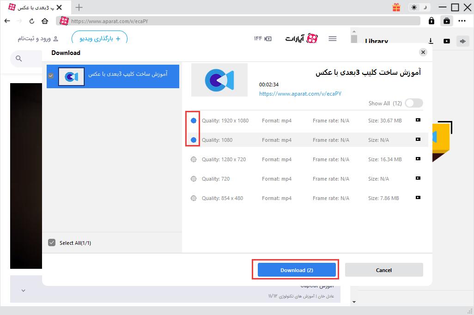
Task: Click the home icon in the navigation bar
Action: tap(45, 21)
